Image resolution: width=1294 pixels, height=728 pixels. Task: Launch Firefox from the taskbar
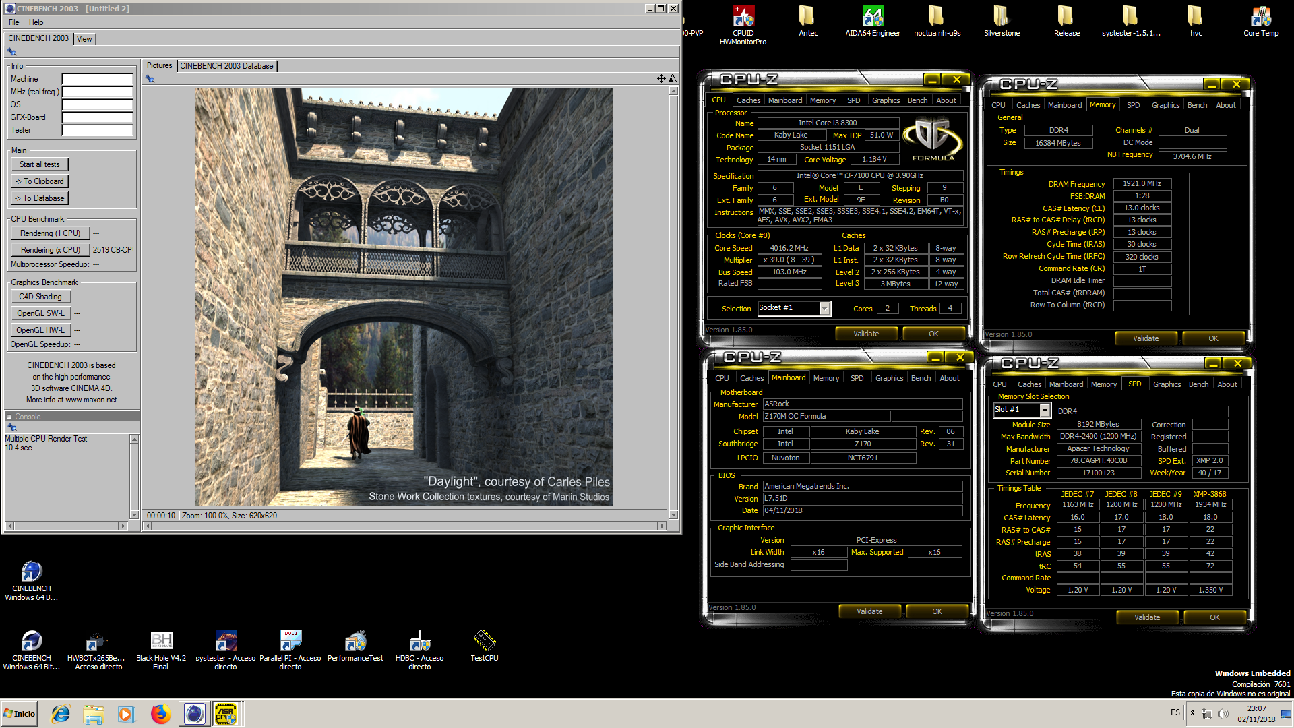pos(160,714)
